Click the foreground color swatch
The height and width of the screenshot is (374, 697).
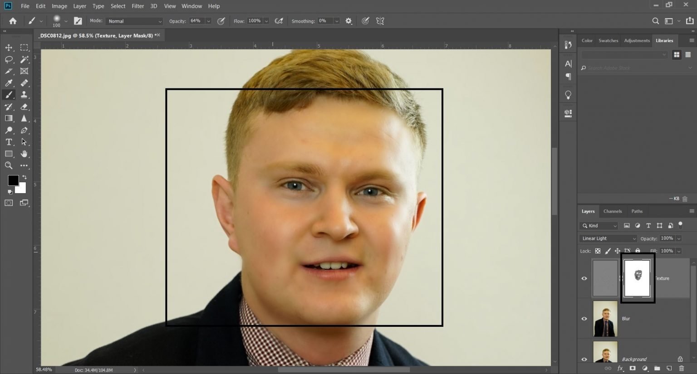(x=13, y=181)
